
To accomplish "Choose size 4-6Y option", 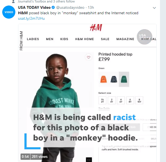I will (x=121, y=100).
